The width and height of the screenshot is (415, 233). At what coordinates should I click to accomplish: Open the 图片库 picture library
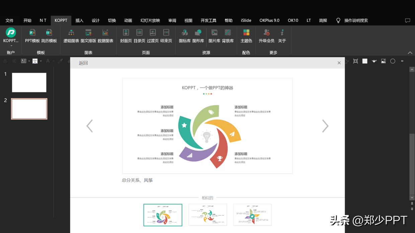coord(214,36)
